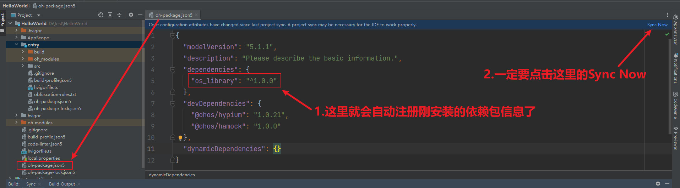Open editor tab options three-dot menu
Image resolution: width=680 pixels, height=188 pixels.
pyautogui.click(x=668, y=15)
